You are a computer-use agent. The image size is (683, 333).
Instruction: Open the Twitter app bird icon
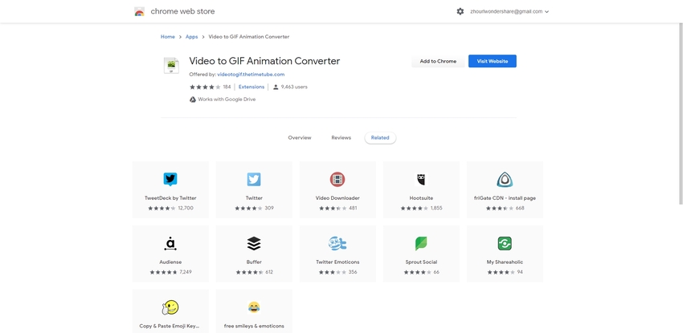254,179
